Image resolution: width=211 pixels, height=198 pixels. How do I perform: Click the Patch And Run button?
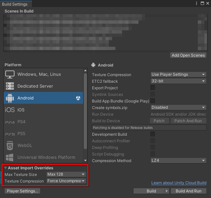coord(188,121)
